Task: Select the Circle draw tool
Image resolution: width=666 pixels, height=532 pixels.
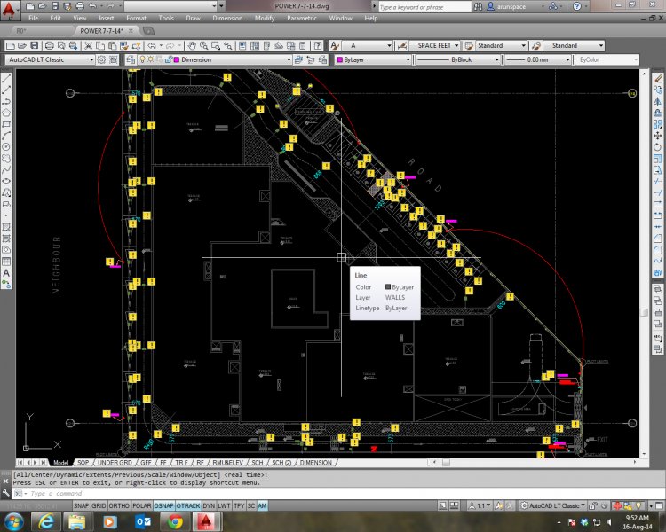Action: pyautogui.click(x=6, y=146)
